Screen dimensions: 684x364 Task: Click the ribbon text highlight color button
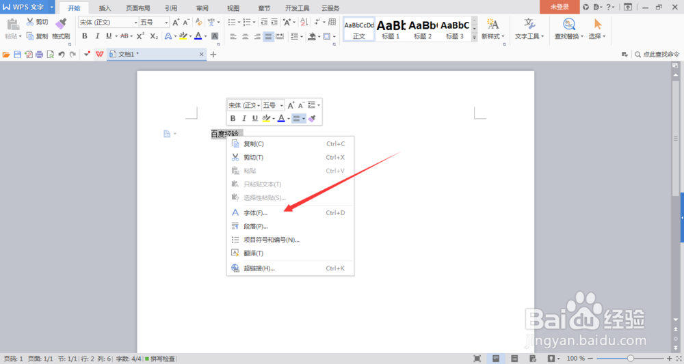click(x=183, y=36)
